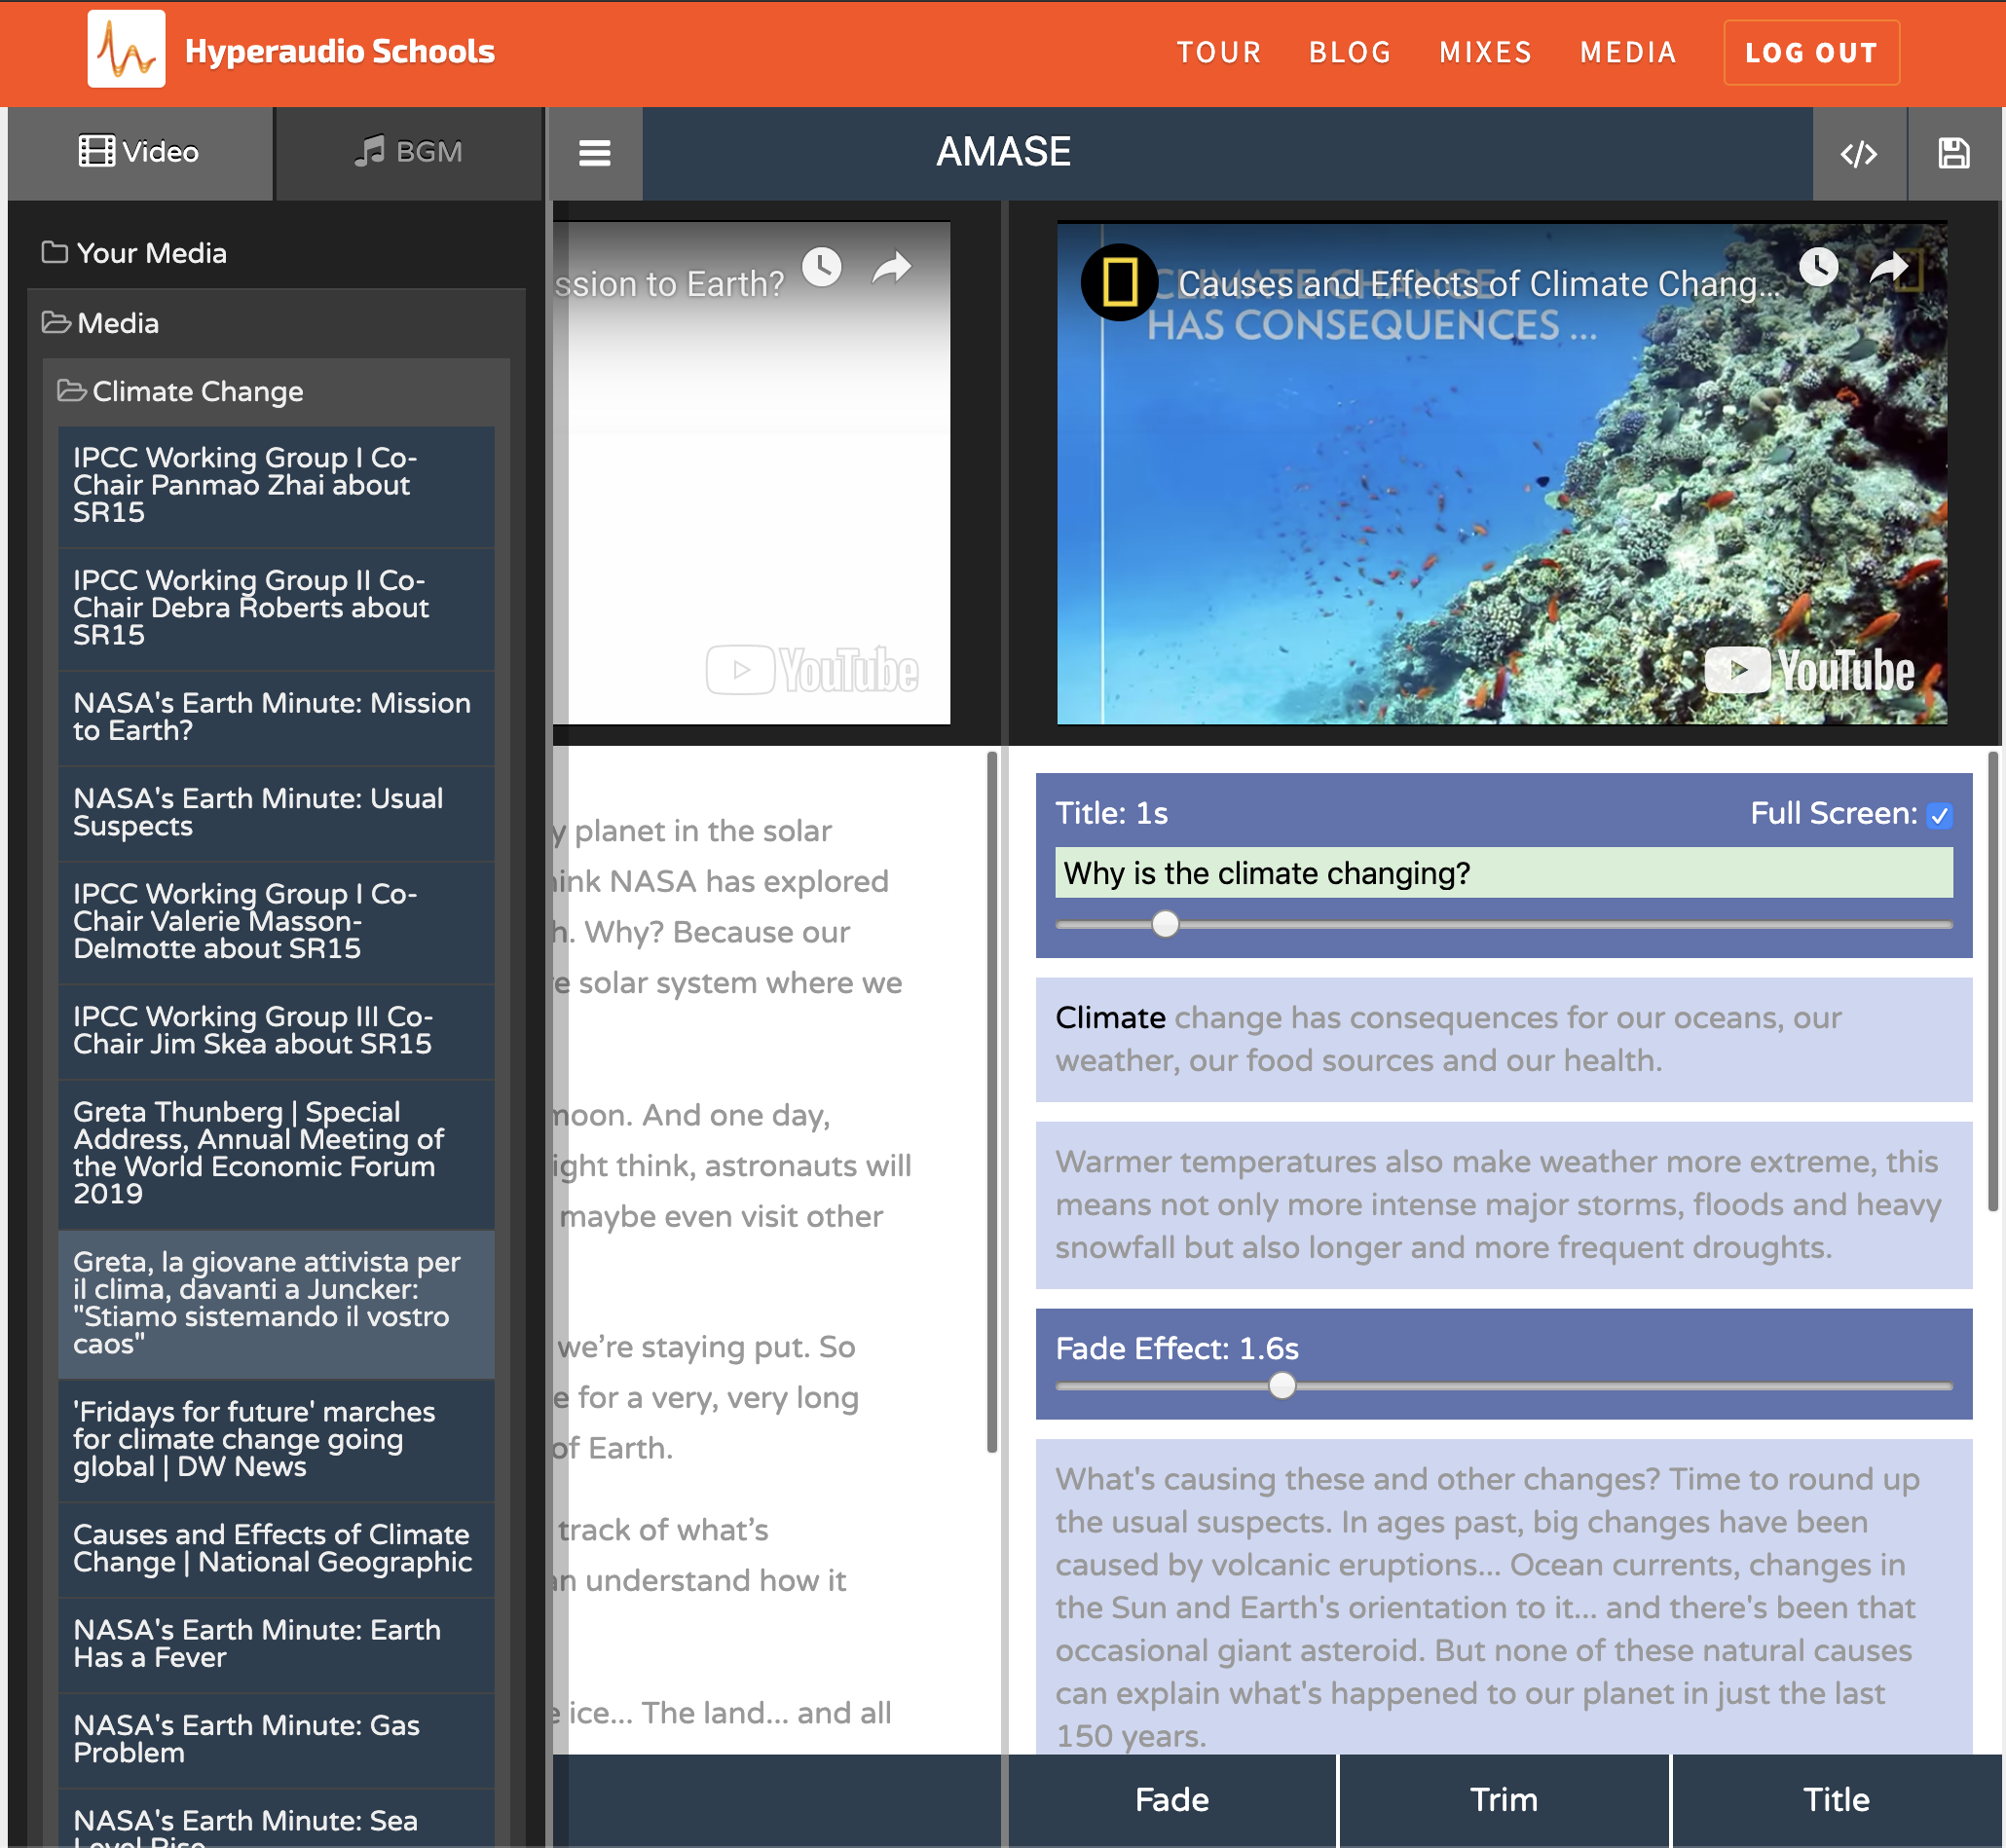Click the AMASE mix title

(x=1004, y=152)
